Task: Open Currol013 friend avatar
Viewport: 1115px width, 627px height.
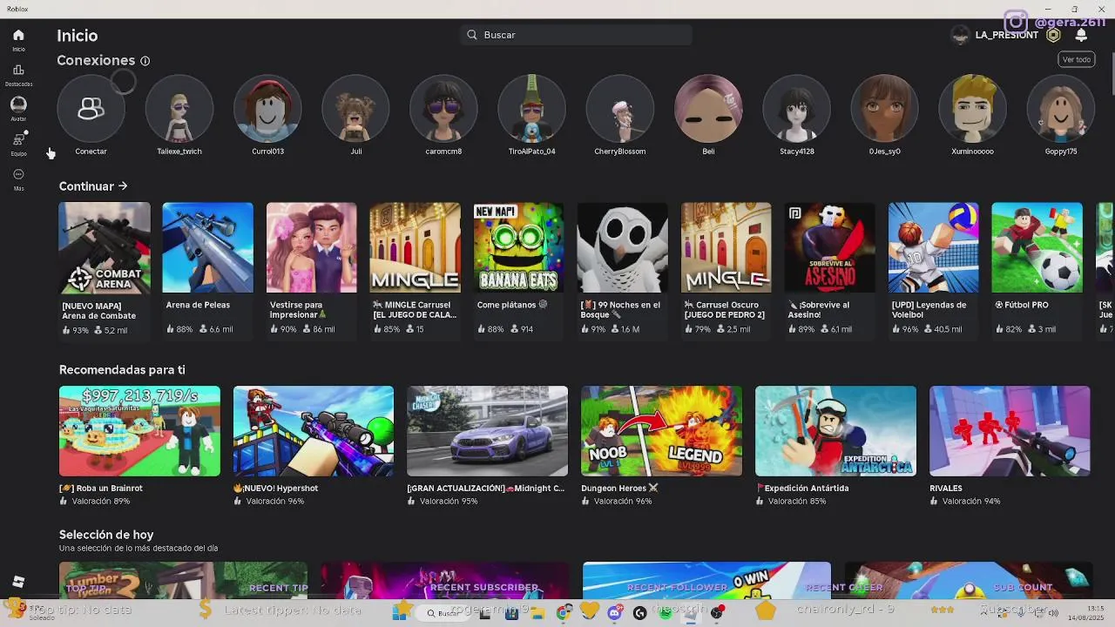Action: pyautogui.click(x=267, y=109)
